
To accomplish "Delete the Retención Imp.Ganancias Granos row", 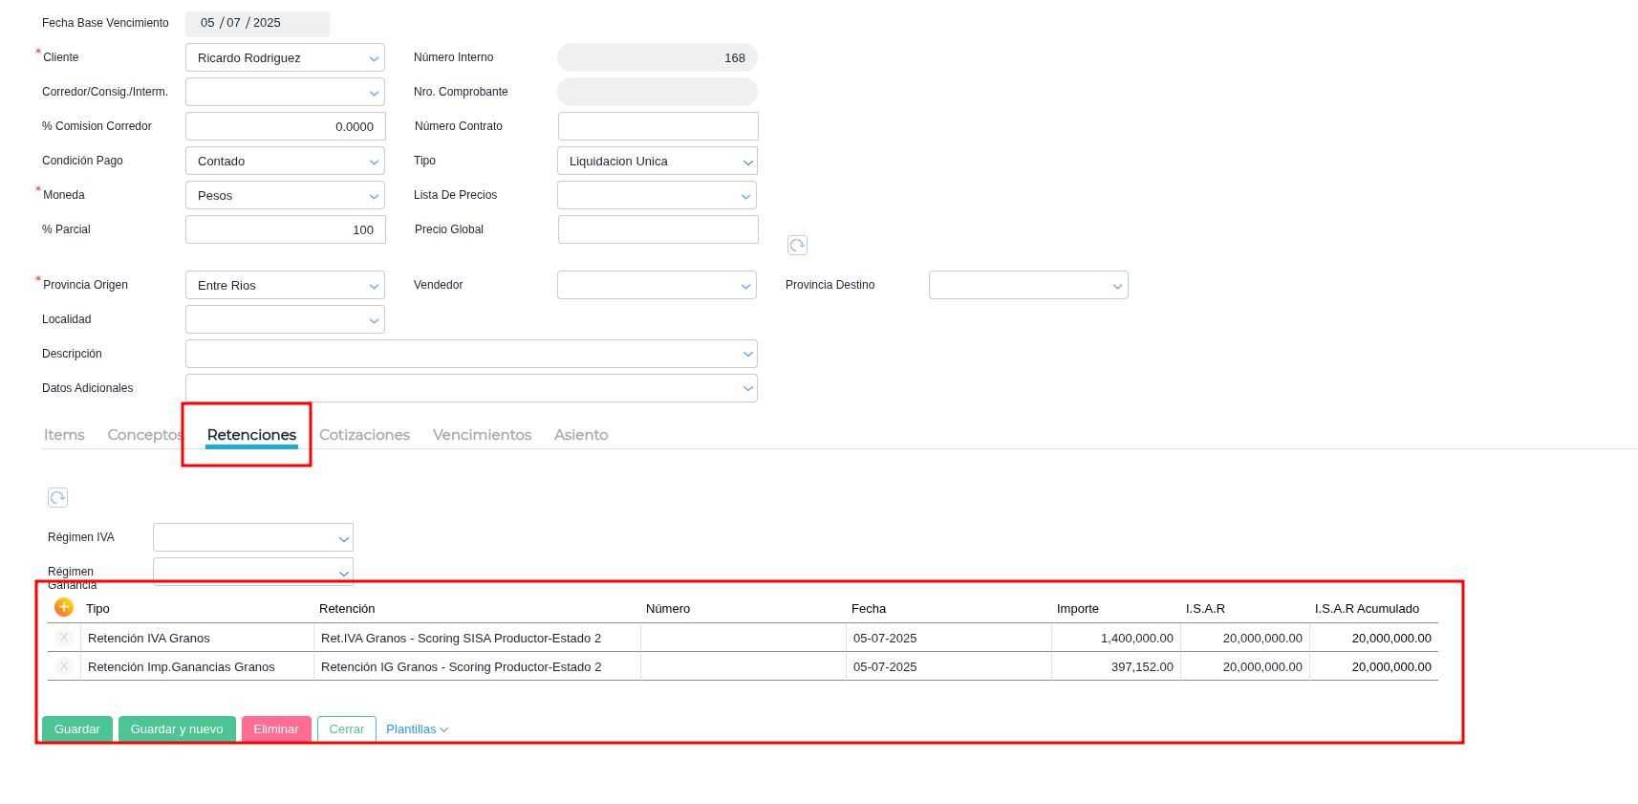I will pyautogui.click(x=64, y=666).
